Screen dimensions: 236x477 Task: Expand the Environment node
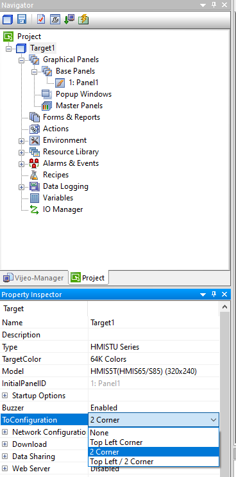pos(21,141)
